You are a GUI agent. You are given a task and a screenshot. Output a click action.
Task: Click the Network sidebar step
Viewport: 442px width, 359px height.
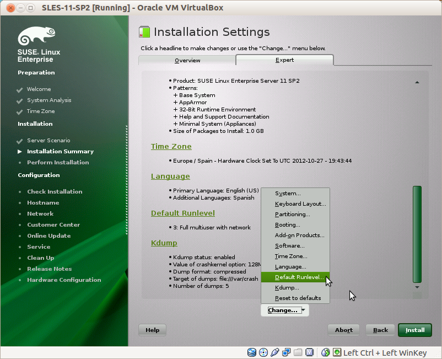tap(40, 213)
